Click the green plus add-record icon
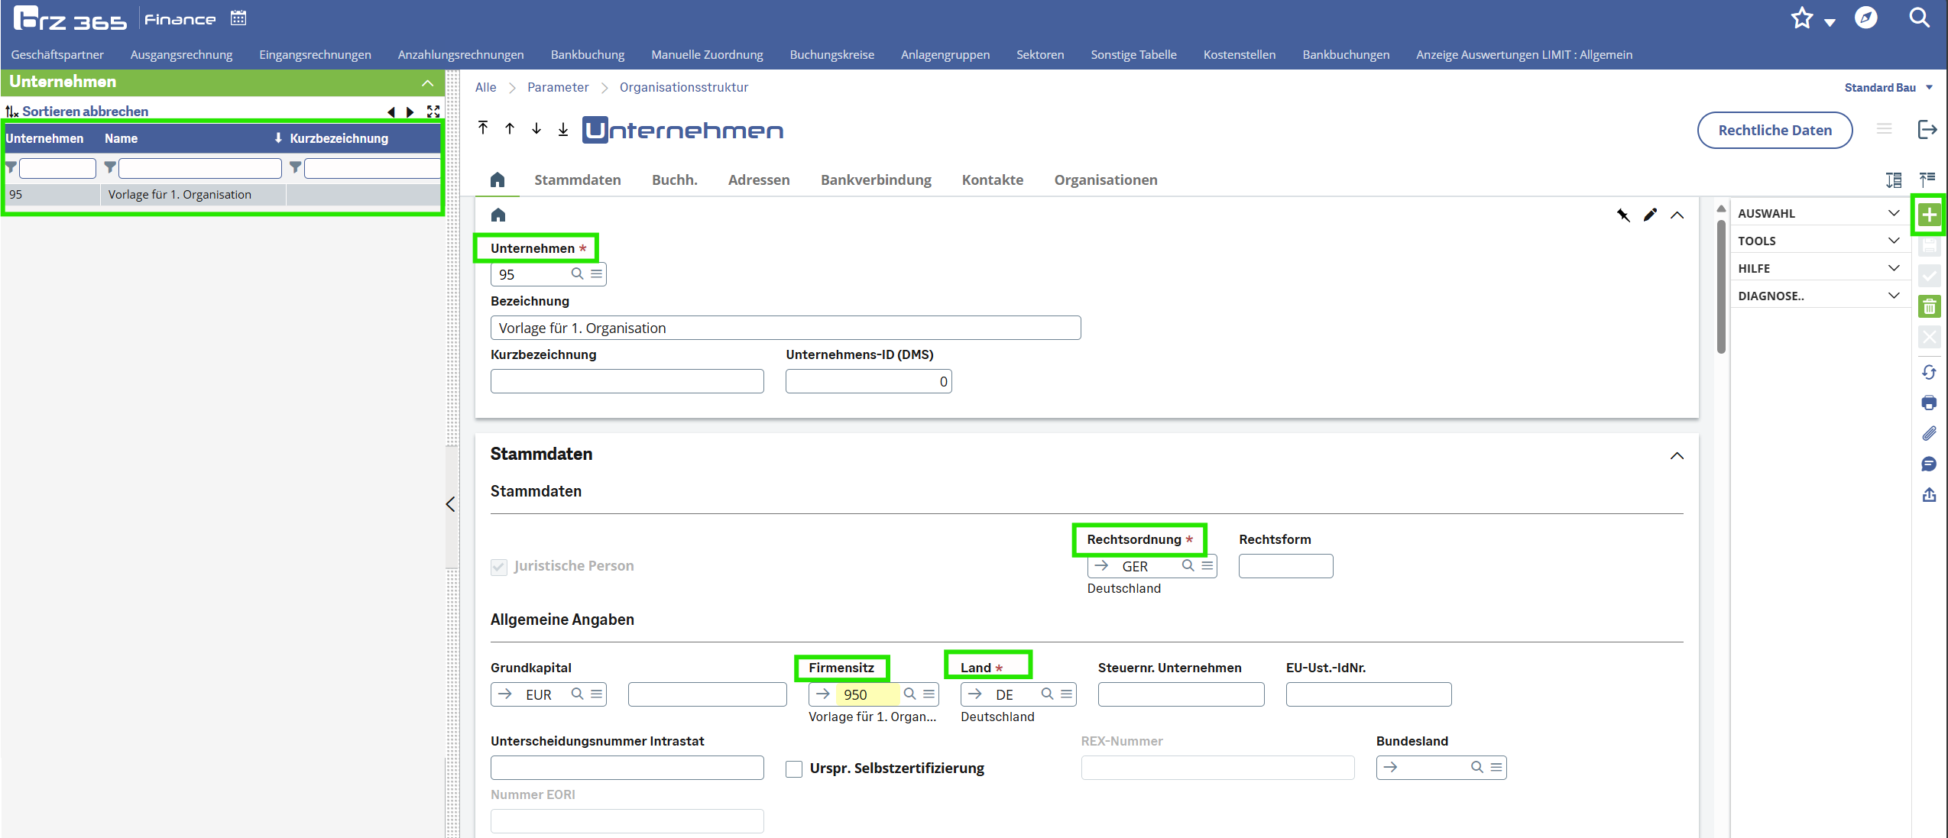Image resolution: width=1948 pixels, height=838 pixels. click(1929, 215)
